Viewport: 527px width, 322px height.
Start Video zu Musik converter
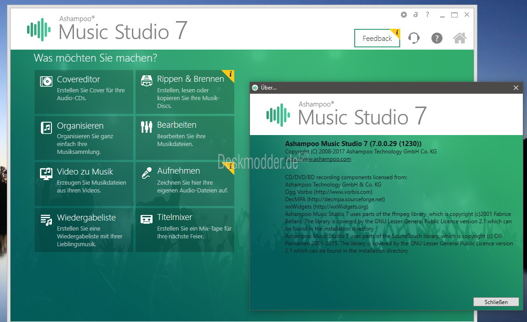pos(84,184)
